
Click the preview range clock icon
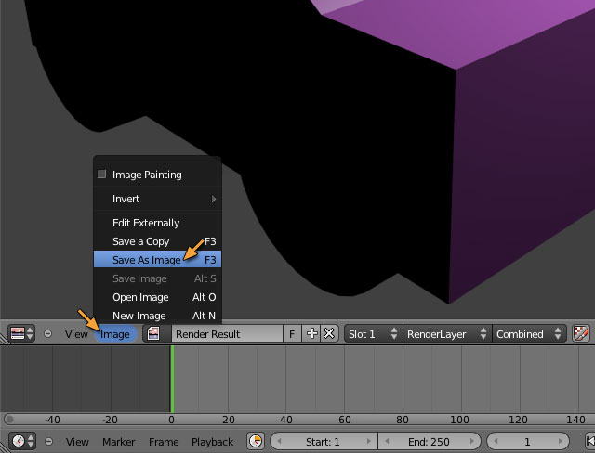coord(256,441)
